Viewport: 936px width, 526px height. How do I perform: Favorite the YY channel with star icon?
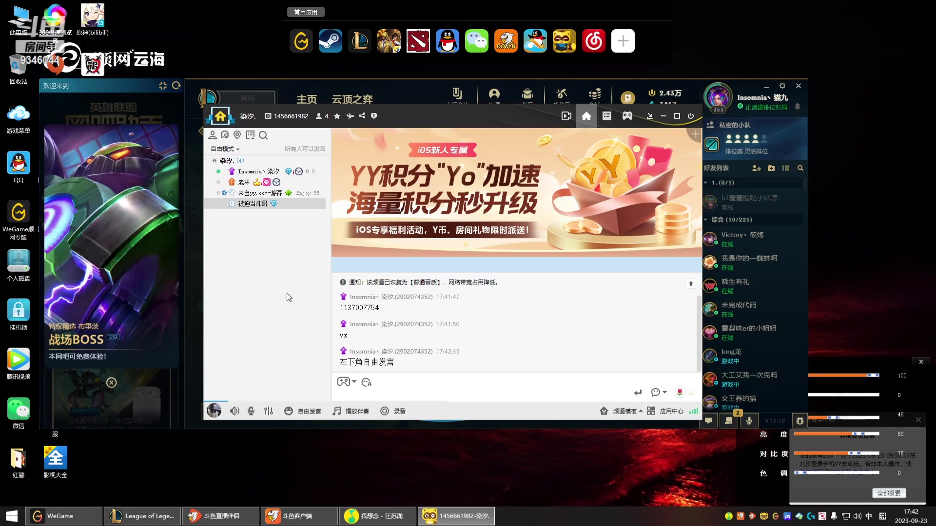point(337,116)
